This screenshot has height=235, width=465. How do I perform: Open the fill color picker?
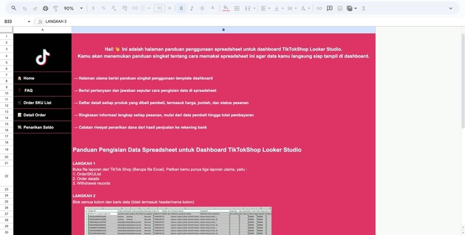(x=227, y=9)
